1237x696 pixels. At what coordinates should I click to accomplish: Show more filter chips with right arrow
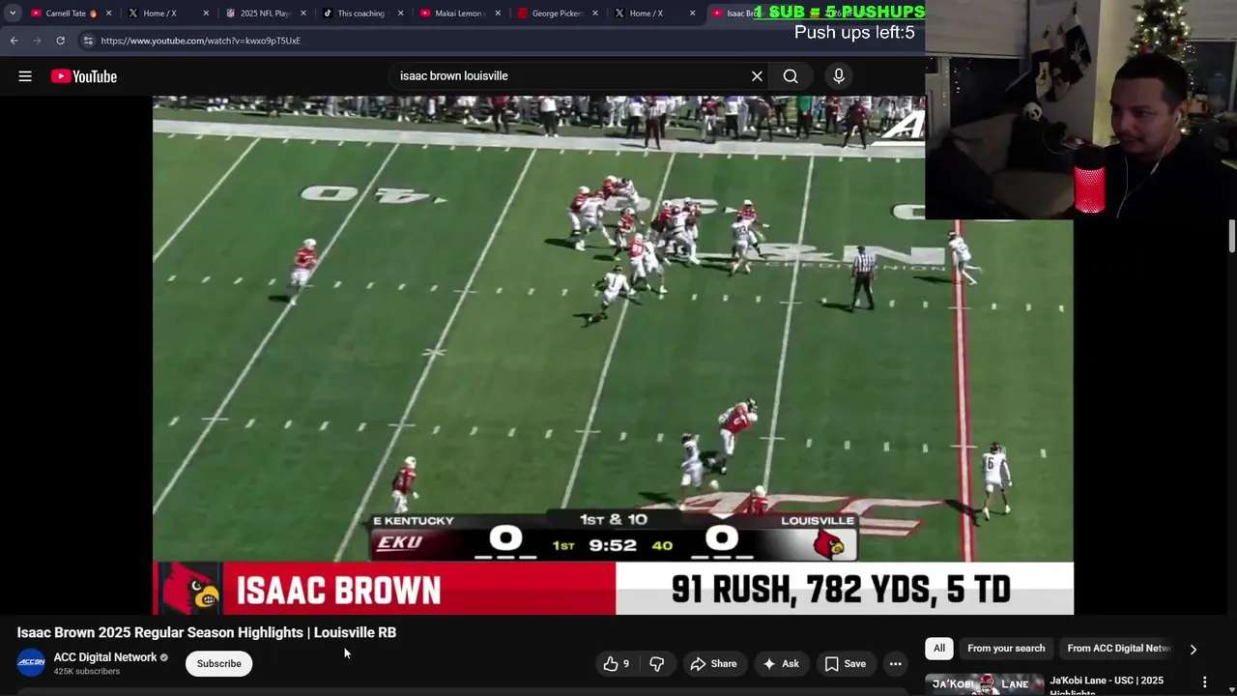coord(1193,650)
